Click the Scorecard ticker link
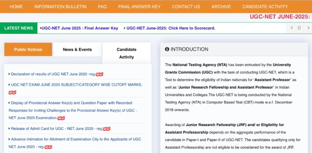This screenshot has width=312, height=153. (x=171, y=28)
